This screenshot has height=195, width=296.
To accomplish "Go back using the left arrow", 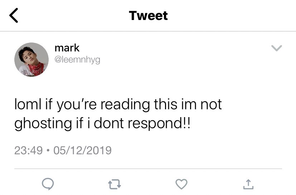I will (14, 15).
